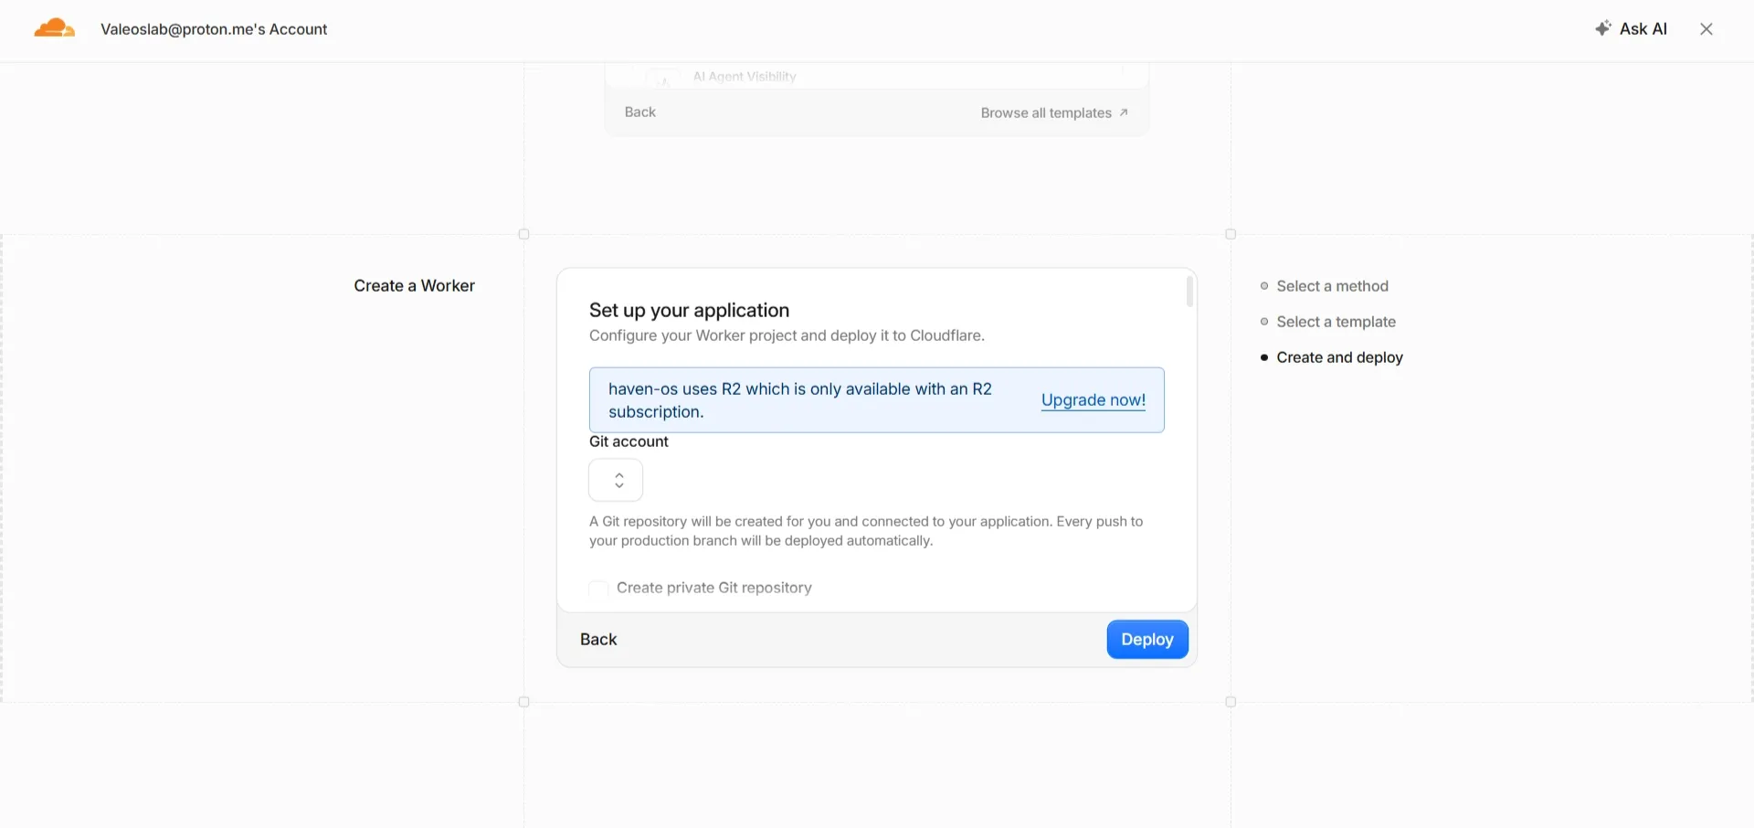Open the Ask AI assistant
The height and width of the screenshot is (828, 1754).
[x=1631, y=29]
